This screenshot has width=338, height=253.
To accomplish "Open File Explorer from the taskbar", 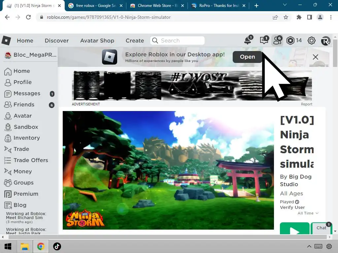I will [24, 246].
